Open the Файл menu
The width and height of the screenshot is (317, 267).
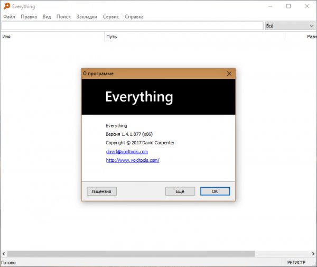point(9,16)
